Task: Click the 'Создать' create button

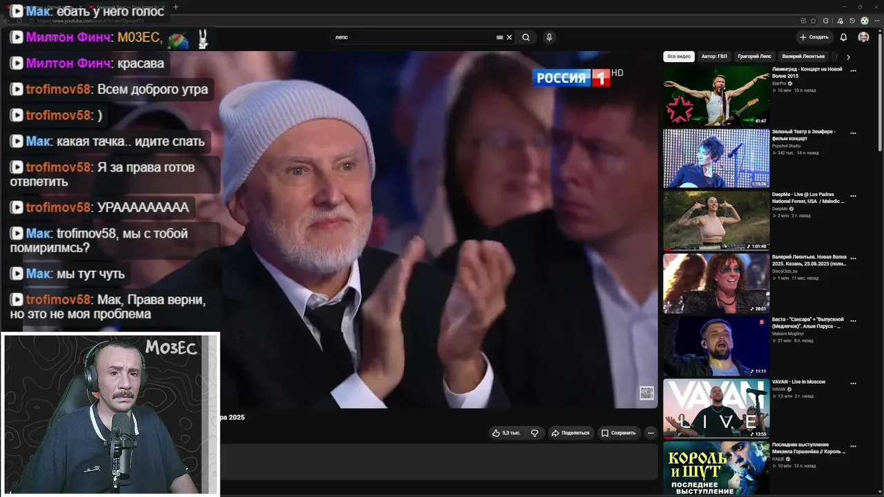Action: point(814,37)
